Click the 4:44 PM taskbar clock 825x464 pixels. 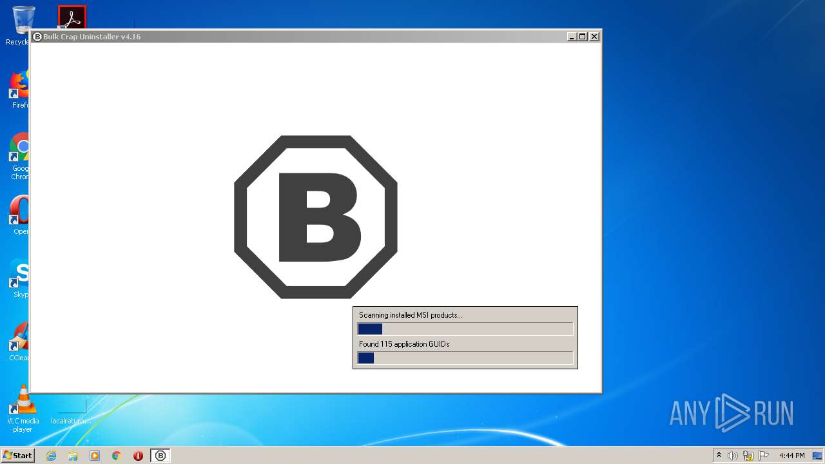791,456
